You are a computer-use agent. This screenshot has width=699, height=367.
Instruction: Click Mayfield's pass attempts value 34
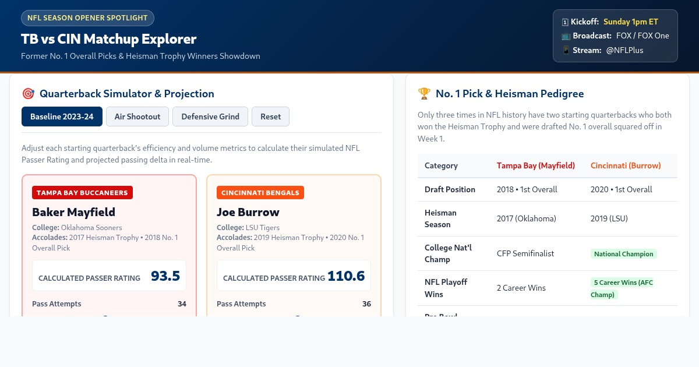(x=182, y=304)
